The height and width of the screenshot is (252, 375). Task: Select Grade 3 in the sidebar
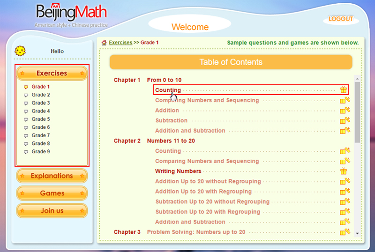point(41,103)
